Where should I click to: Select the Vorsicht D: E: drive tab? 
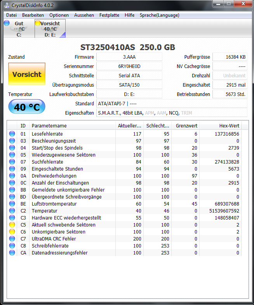(50, 29)
